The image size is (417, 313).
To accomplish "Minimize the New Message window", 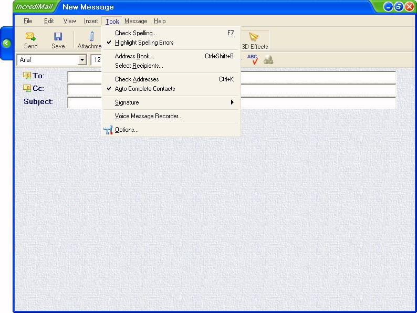I will (388, 7).
